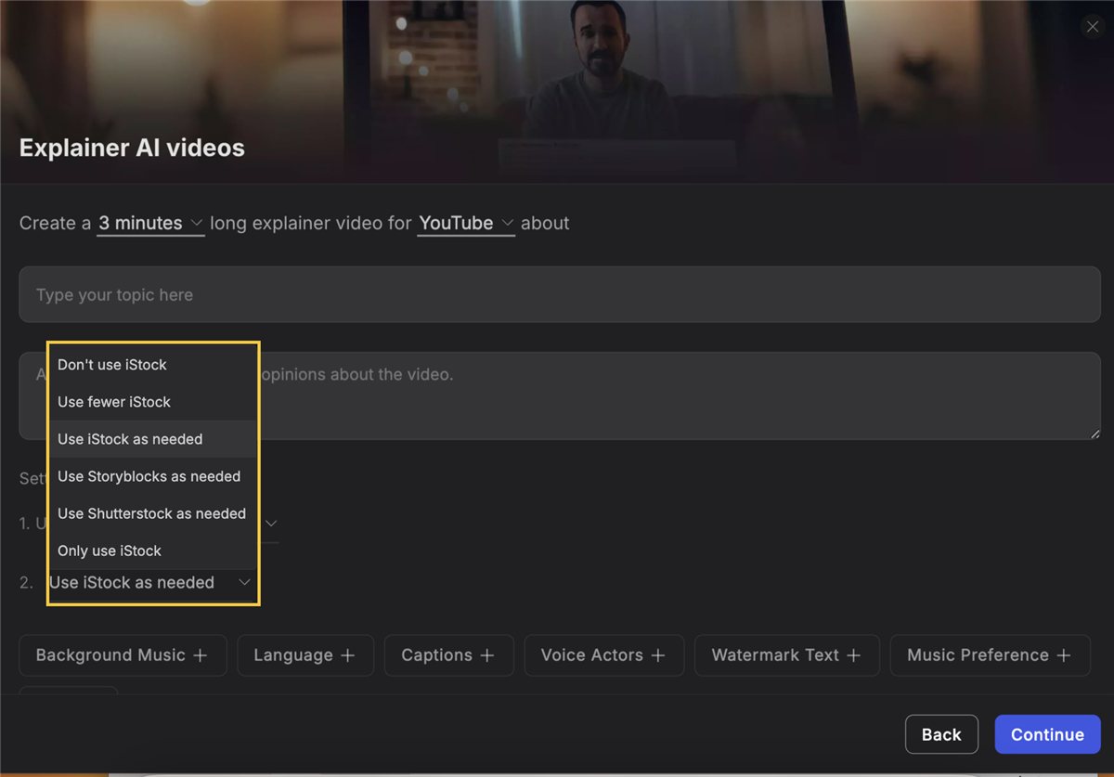Add Language setting
Screen dimensions: 1114x777
[305, 655]
